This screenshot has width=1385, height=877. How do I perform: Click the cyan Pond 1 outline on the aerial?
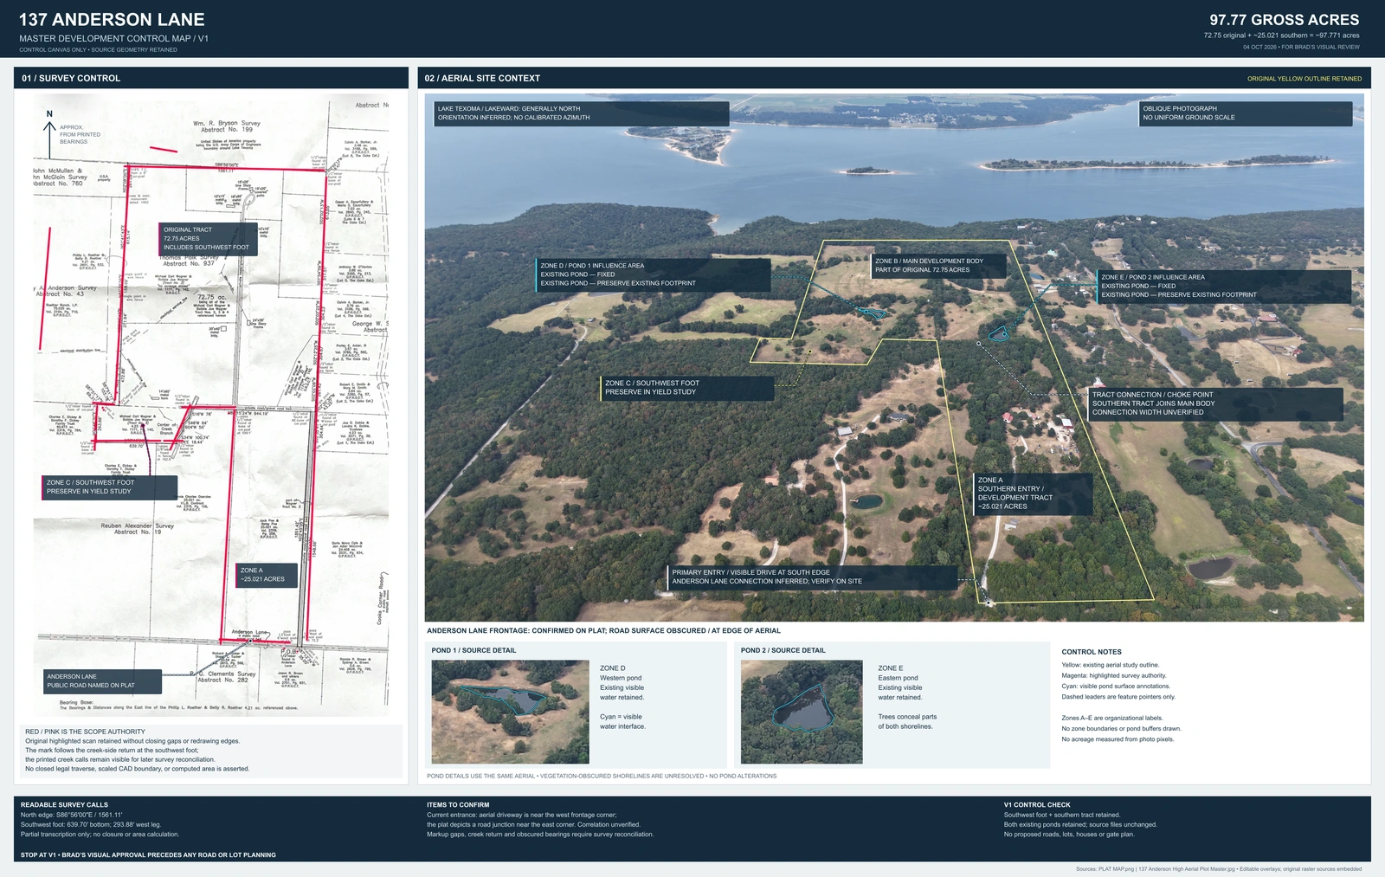(872, 313)
